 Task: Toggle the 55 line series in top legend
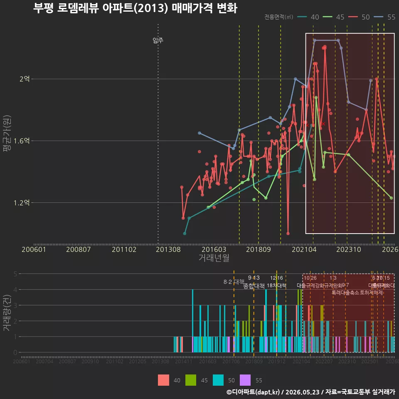point(384,17)
